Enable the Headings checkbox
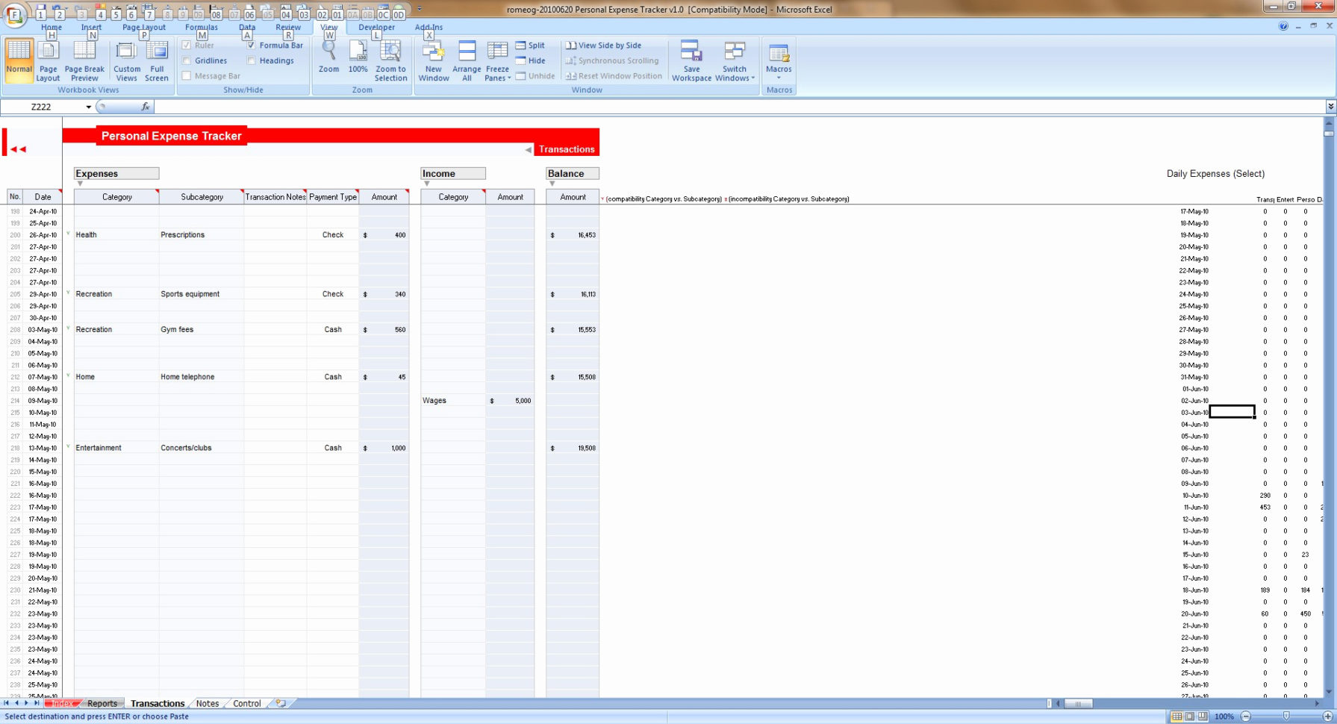The width and height of the screenshot is (1337, 724). pos(251,60)
